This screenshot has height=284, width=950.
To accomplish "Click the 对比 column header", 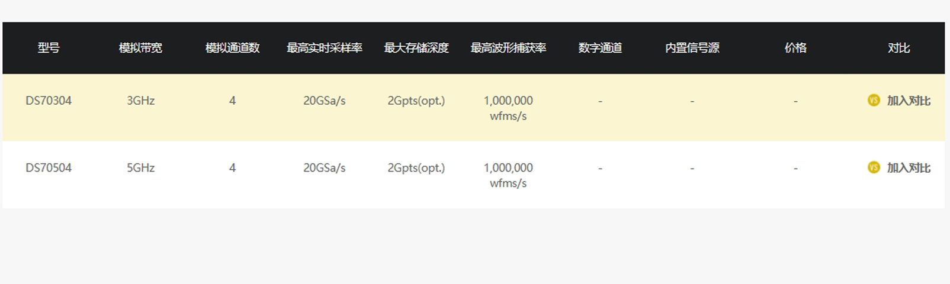I will pos(898,48).
